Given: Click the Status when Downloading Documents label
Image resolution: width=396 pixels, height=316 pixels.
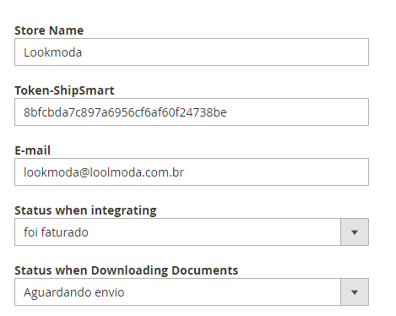Looking at the screenshot, I should point(127,270).
